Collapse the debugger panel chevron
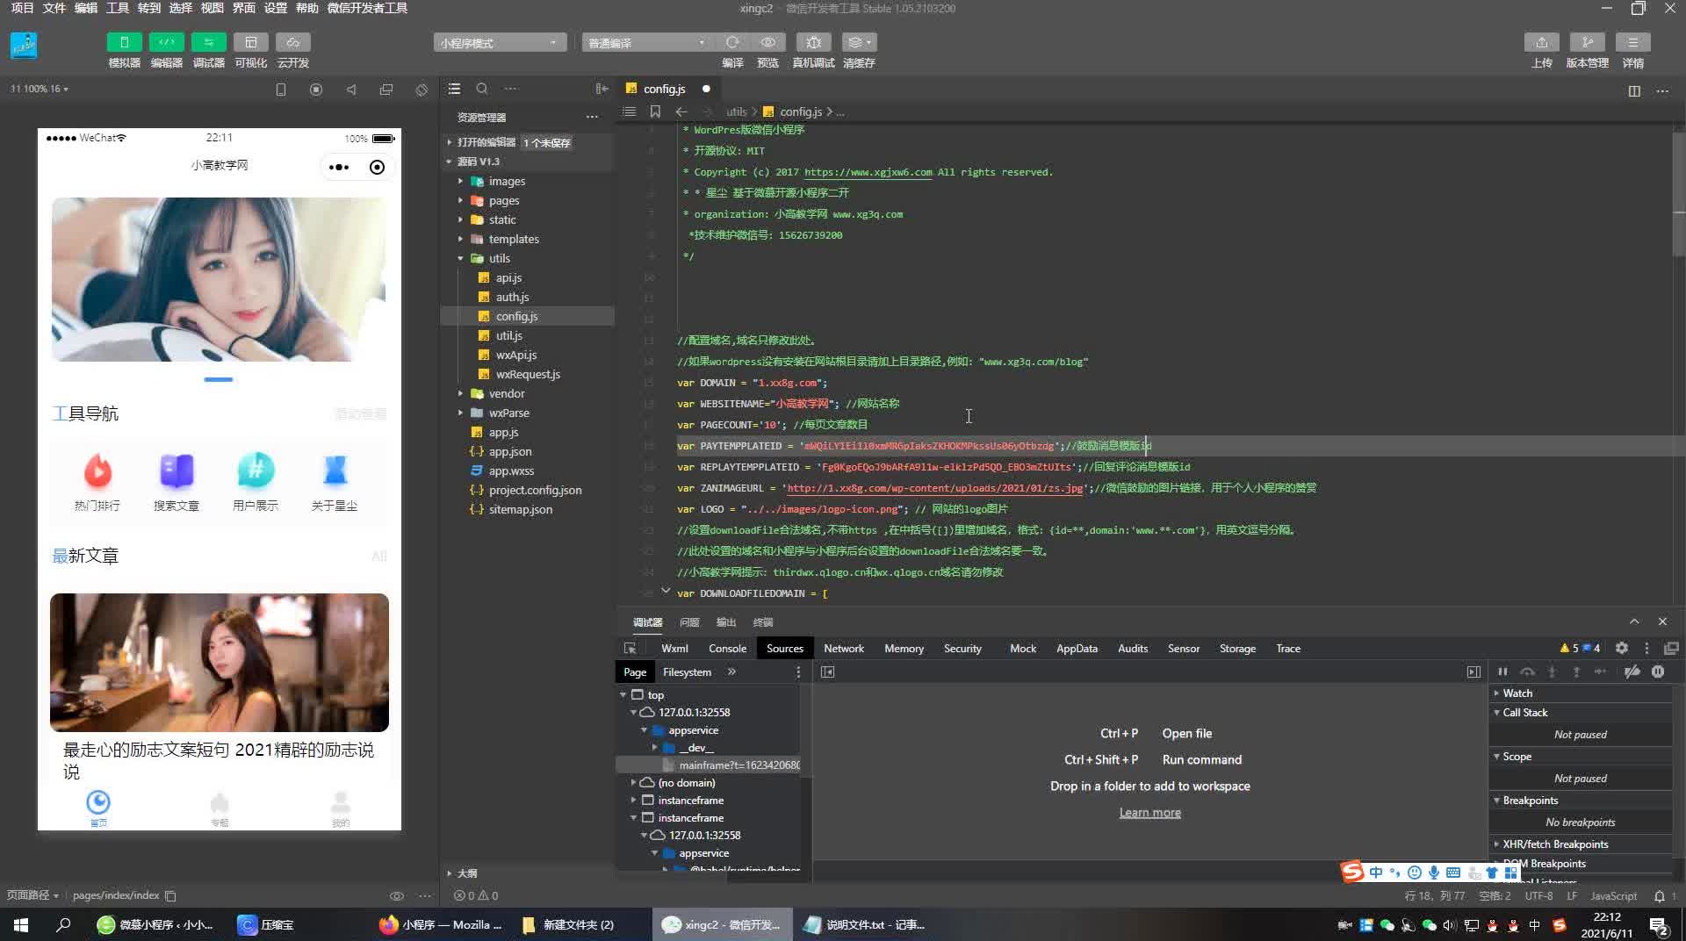This screenshot has width=1686, height=941. click(x=1634, y=621)
